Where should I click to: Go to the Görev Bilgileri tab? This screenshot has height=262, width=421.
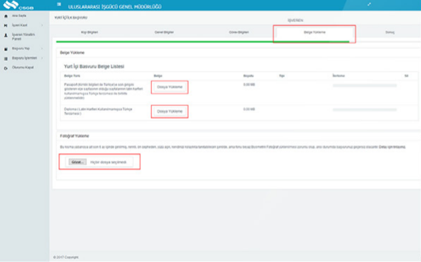(239, 33)
